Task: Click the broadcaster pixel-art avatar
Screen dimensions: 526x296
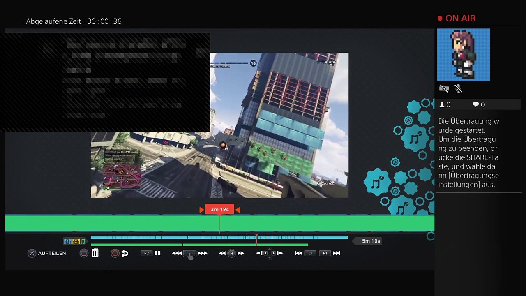Action: click(x=464, y=55)
